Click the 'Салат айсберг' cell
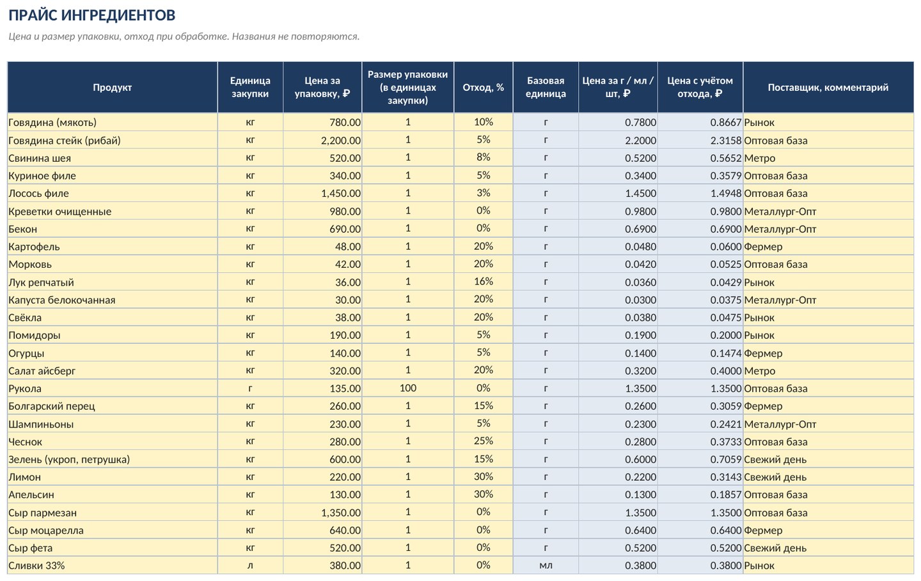 (113, 371)
